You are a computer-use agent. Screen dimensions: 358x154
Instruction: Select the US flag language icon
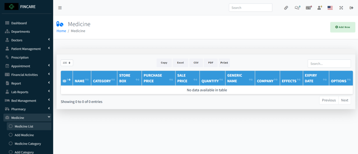[x=330, y=8]
